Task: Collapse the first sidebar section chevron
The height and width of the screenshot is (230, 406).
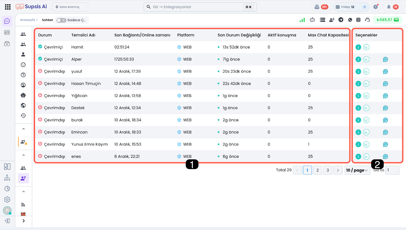Action: coord(24,129)
